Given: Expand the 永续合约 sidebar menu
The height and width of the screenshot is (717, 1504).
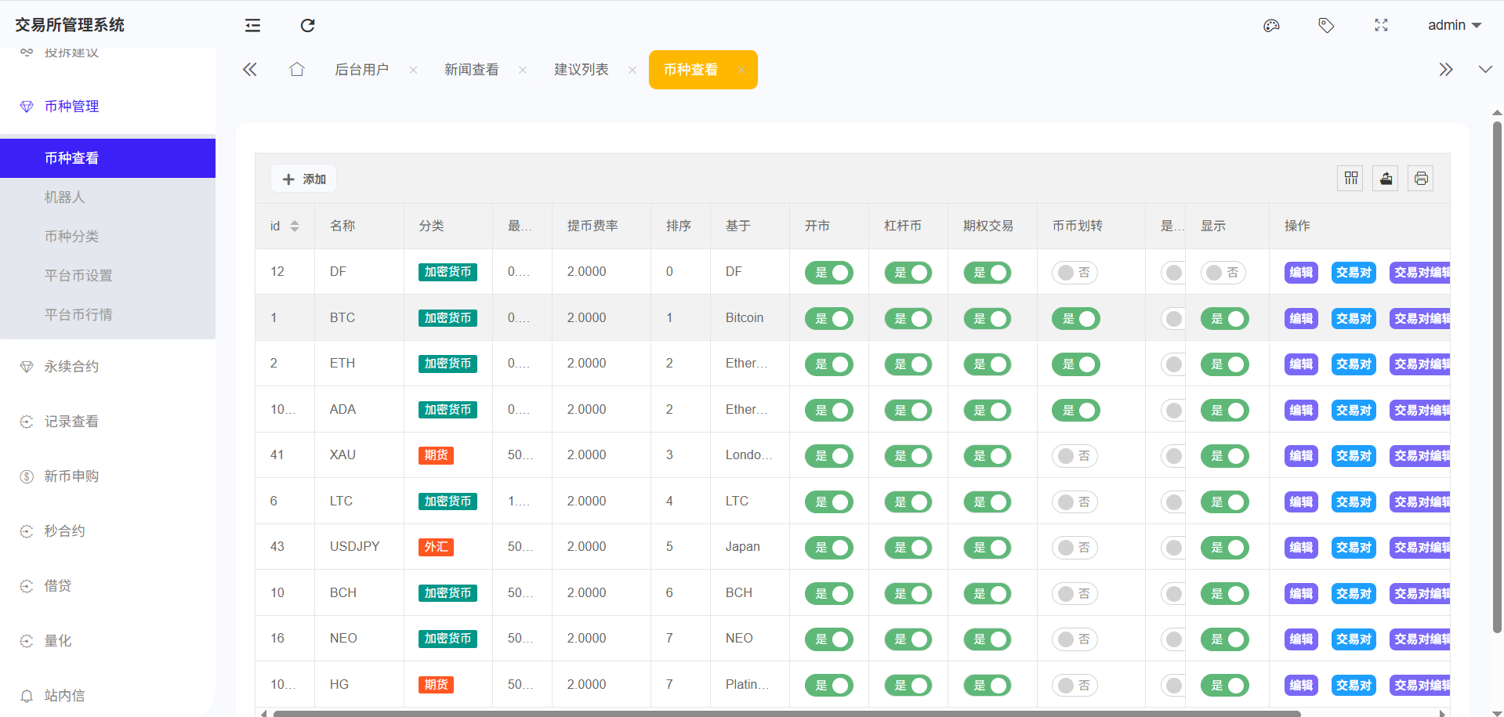Looking at the screenshot, I should pyautogui.click(x=71, y=367).
